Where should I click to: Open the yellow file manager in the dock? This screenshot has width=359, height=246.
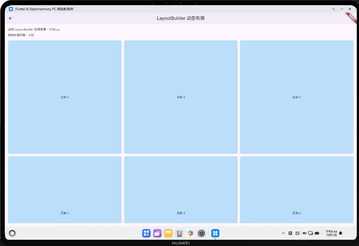[168, 233]
